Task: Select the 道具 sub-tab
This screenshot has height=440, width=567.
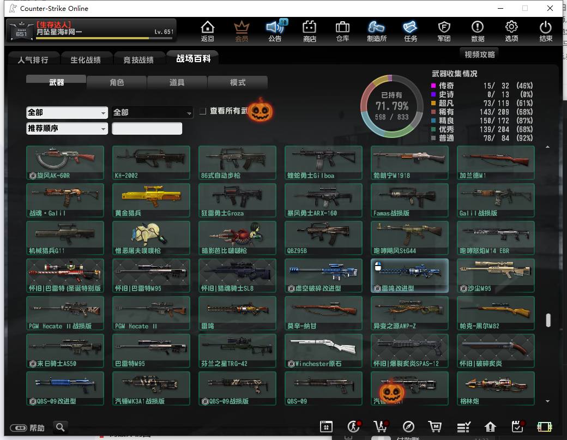Action: [x=177, y=82]
